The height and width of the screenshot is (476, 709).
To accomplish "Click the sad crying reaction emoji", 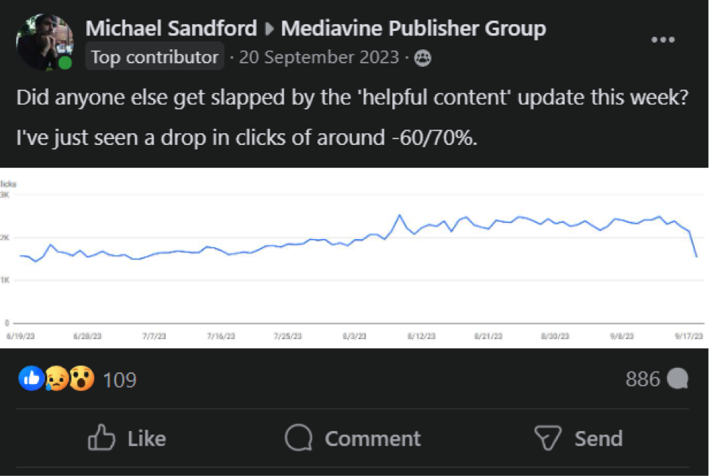I will 56,379.
